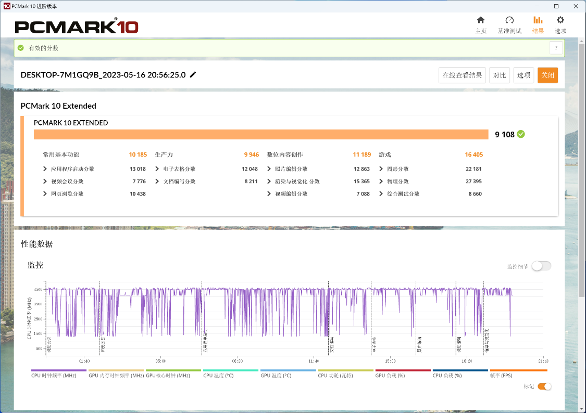Image resolution: width=586 pixels, height=413 pixels.
Task: Turn off the markers (标记) toggle
Action: (544, 386)
